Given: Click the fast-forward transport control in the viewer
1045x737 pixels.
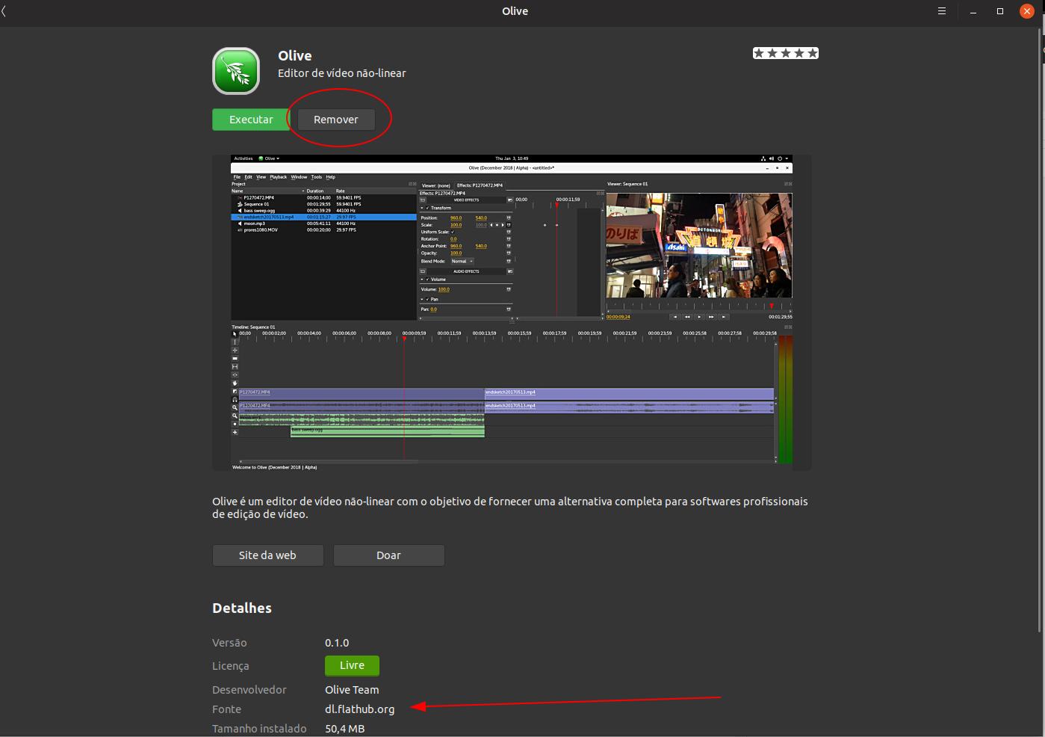Looking at the screenshot, I should [711, 317].
